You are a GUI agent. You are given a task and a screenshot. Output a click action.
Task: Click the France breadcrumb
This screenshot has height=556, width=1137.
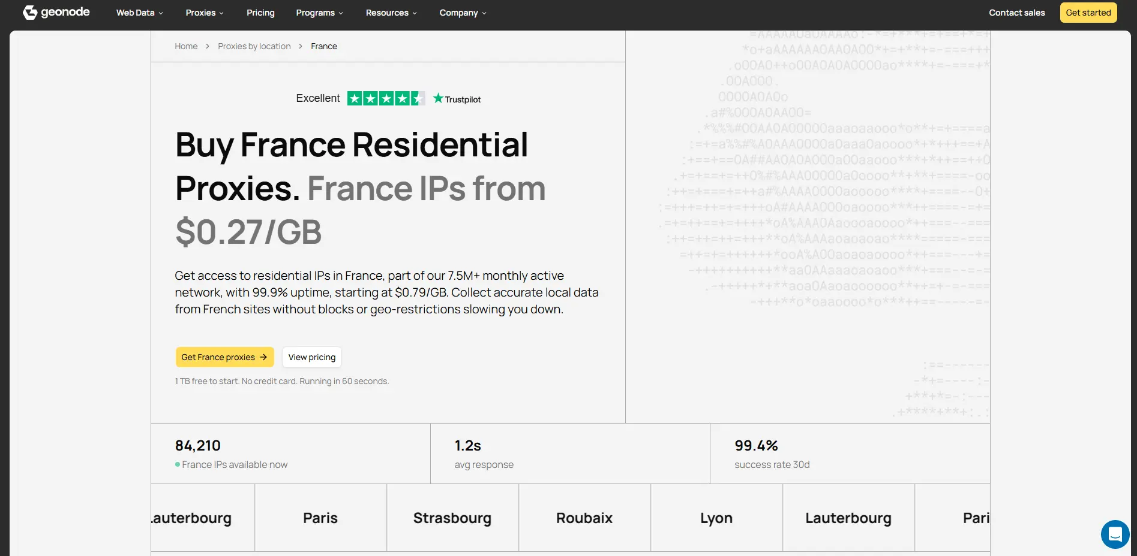(324, 46)
